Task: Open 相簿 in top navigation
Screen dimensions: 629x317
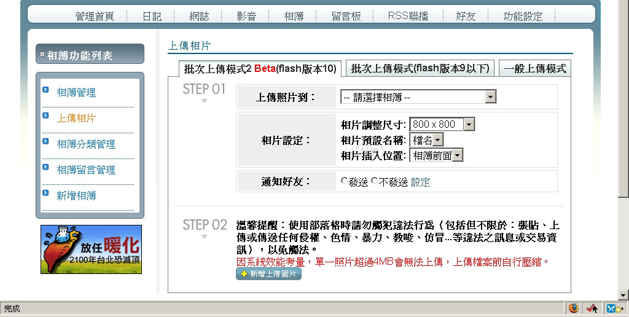Action: tap(294, 17)
